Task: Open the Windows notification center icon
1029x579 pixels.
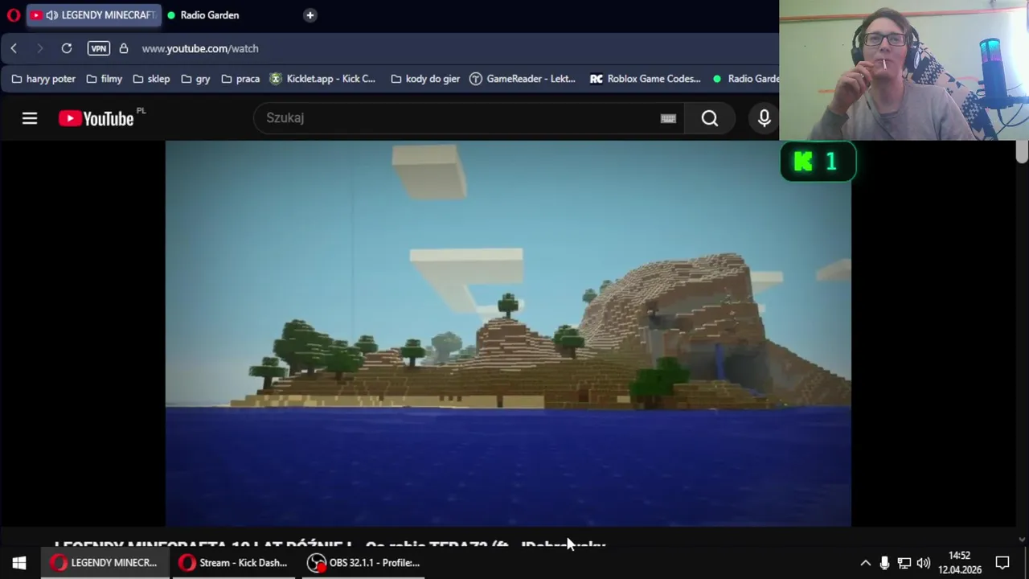Action: 1002,563
